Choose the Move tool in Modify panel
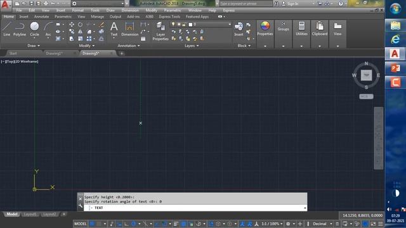406x228 pixels. pos(72,24)
